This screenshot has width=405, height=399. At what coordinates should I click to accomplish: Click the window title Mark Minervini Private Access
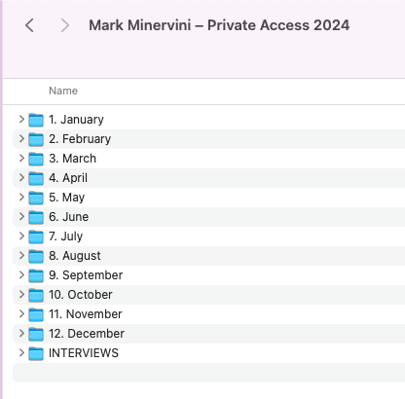click(x=219, y=25)
